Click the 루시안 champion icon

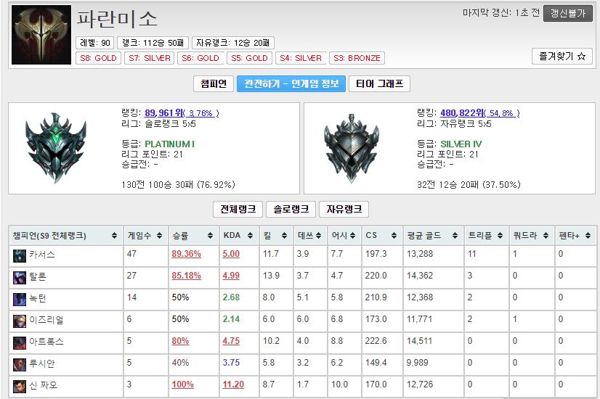click(x=20, y=365)
